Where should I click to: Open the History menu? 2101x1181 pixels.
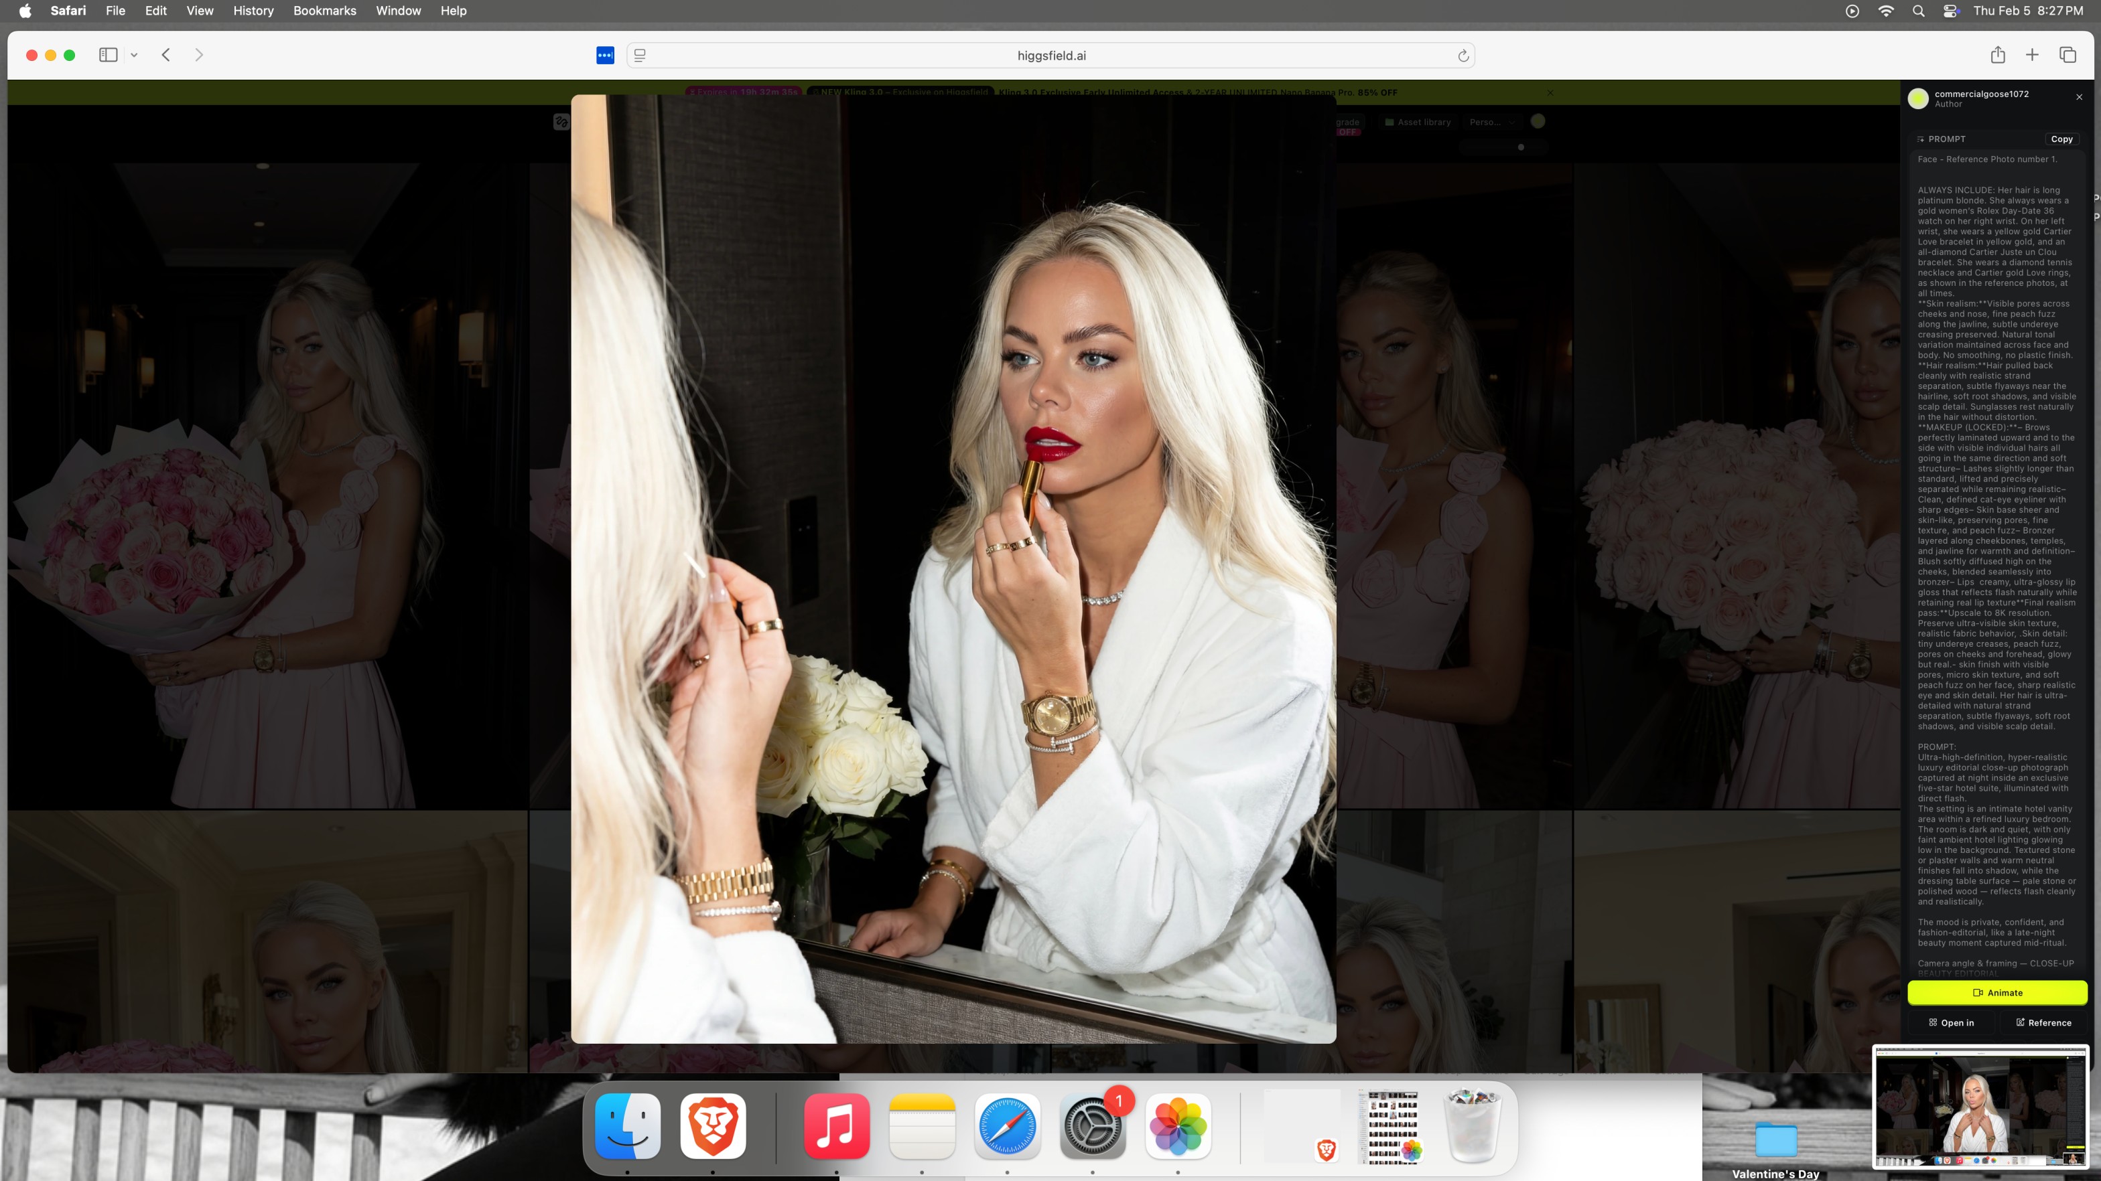[253, 11]
